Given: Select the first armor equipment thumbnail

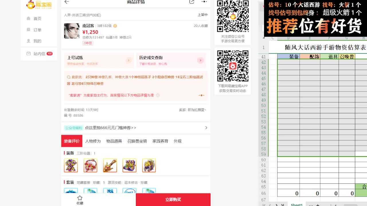Looking at the screenshot, I should (x=71, y=165).
